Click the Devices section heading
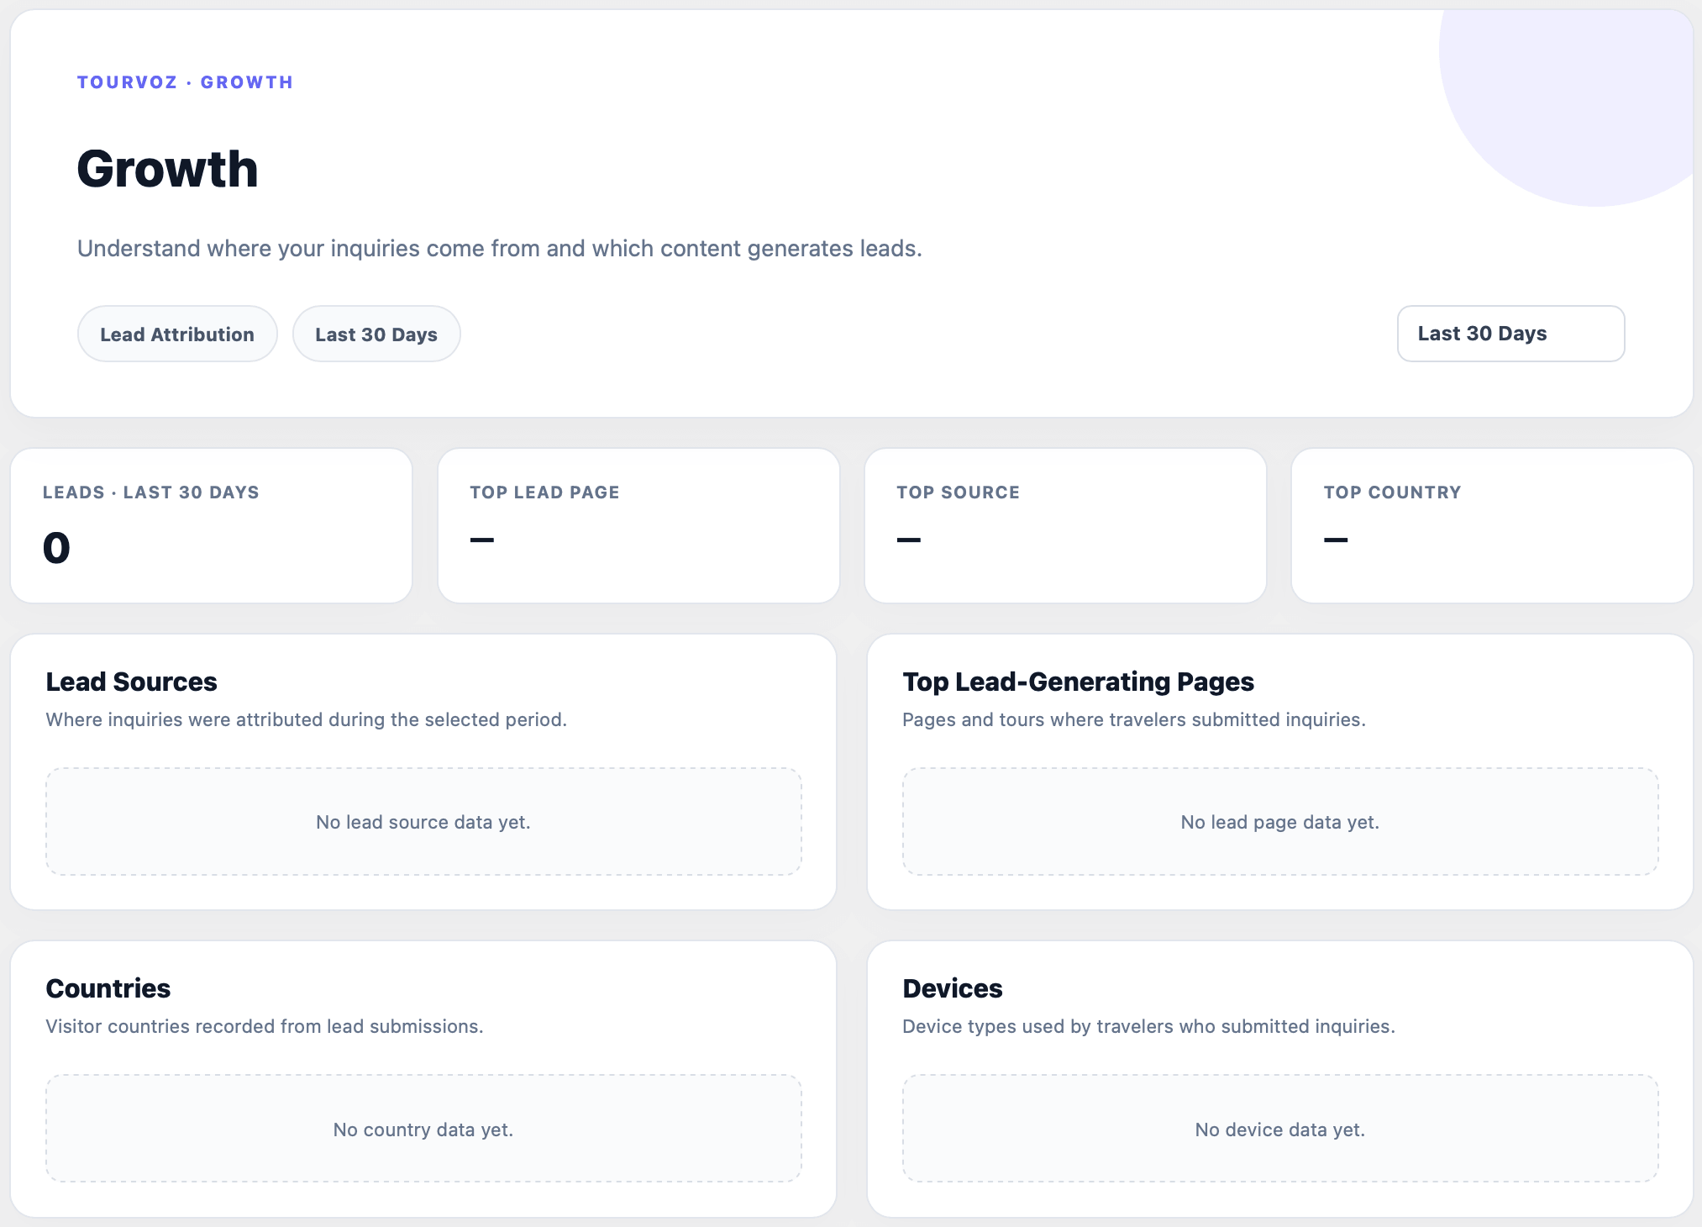 point(953,988)
